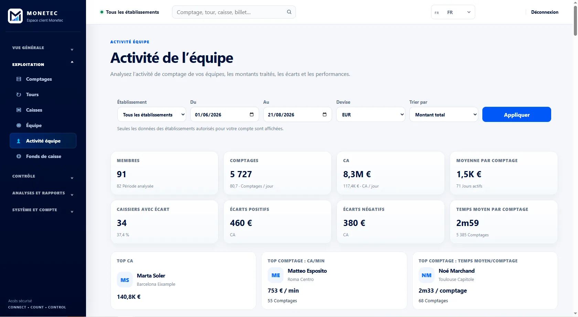The width and height of the screenshot is (578, 317).
Task: Collapse the Exploitation section
Action: [43, 64]
